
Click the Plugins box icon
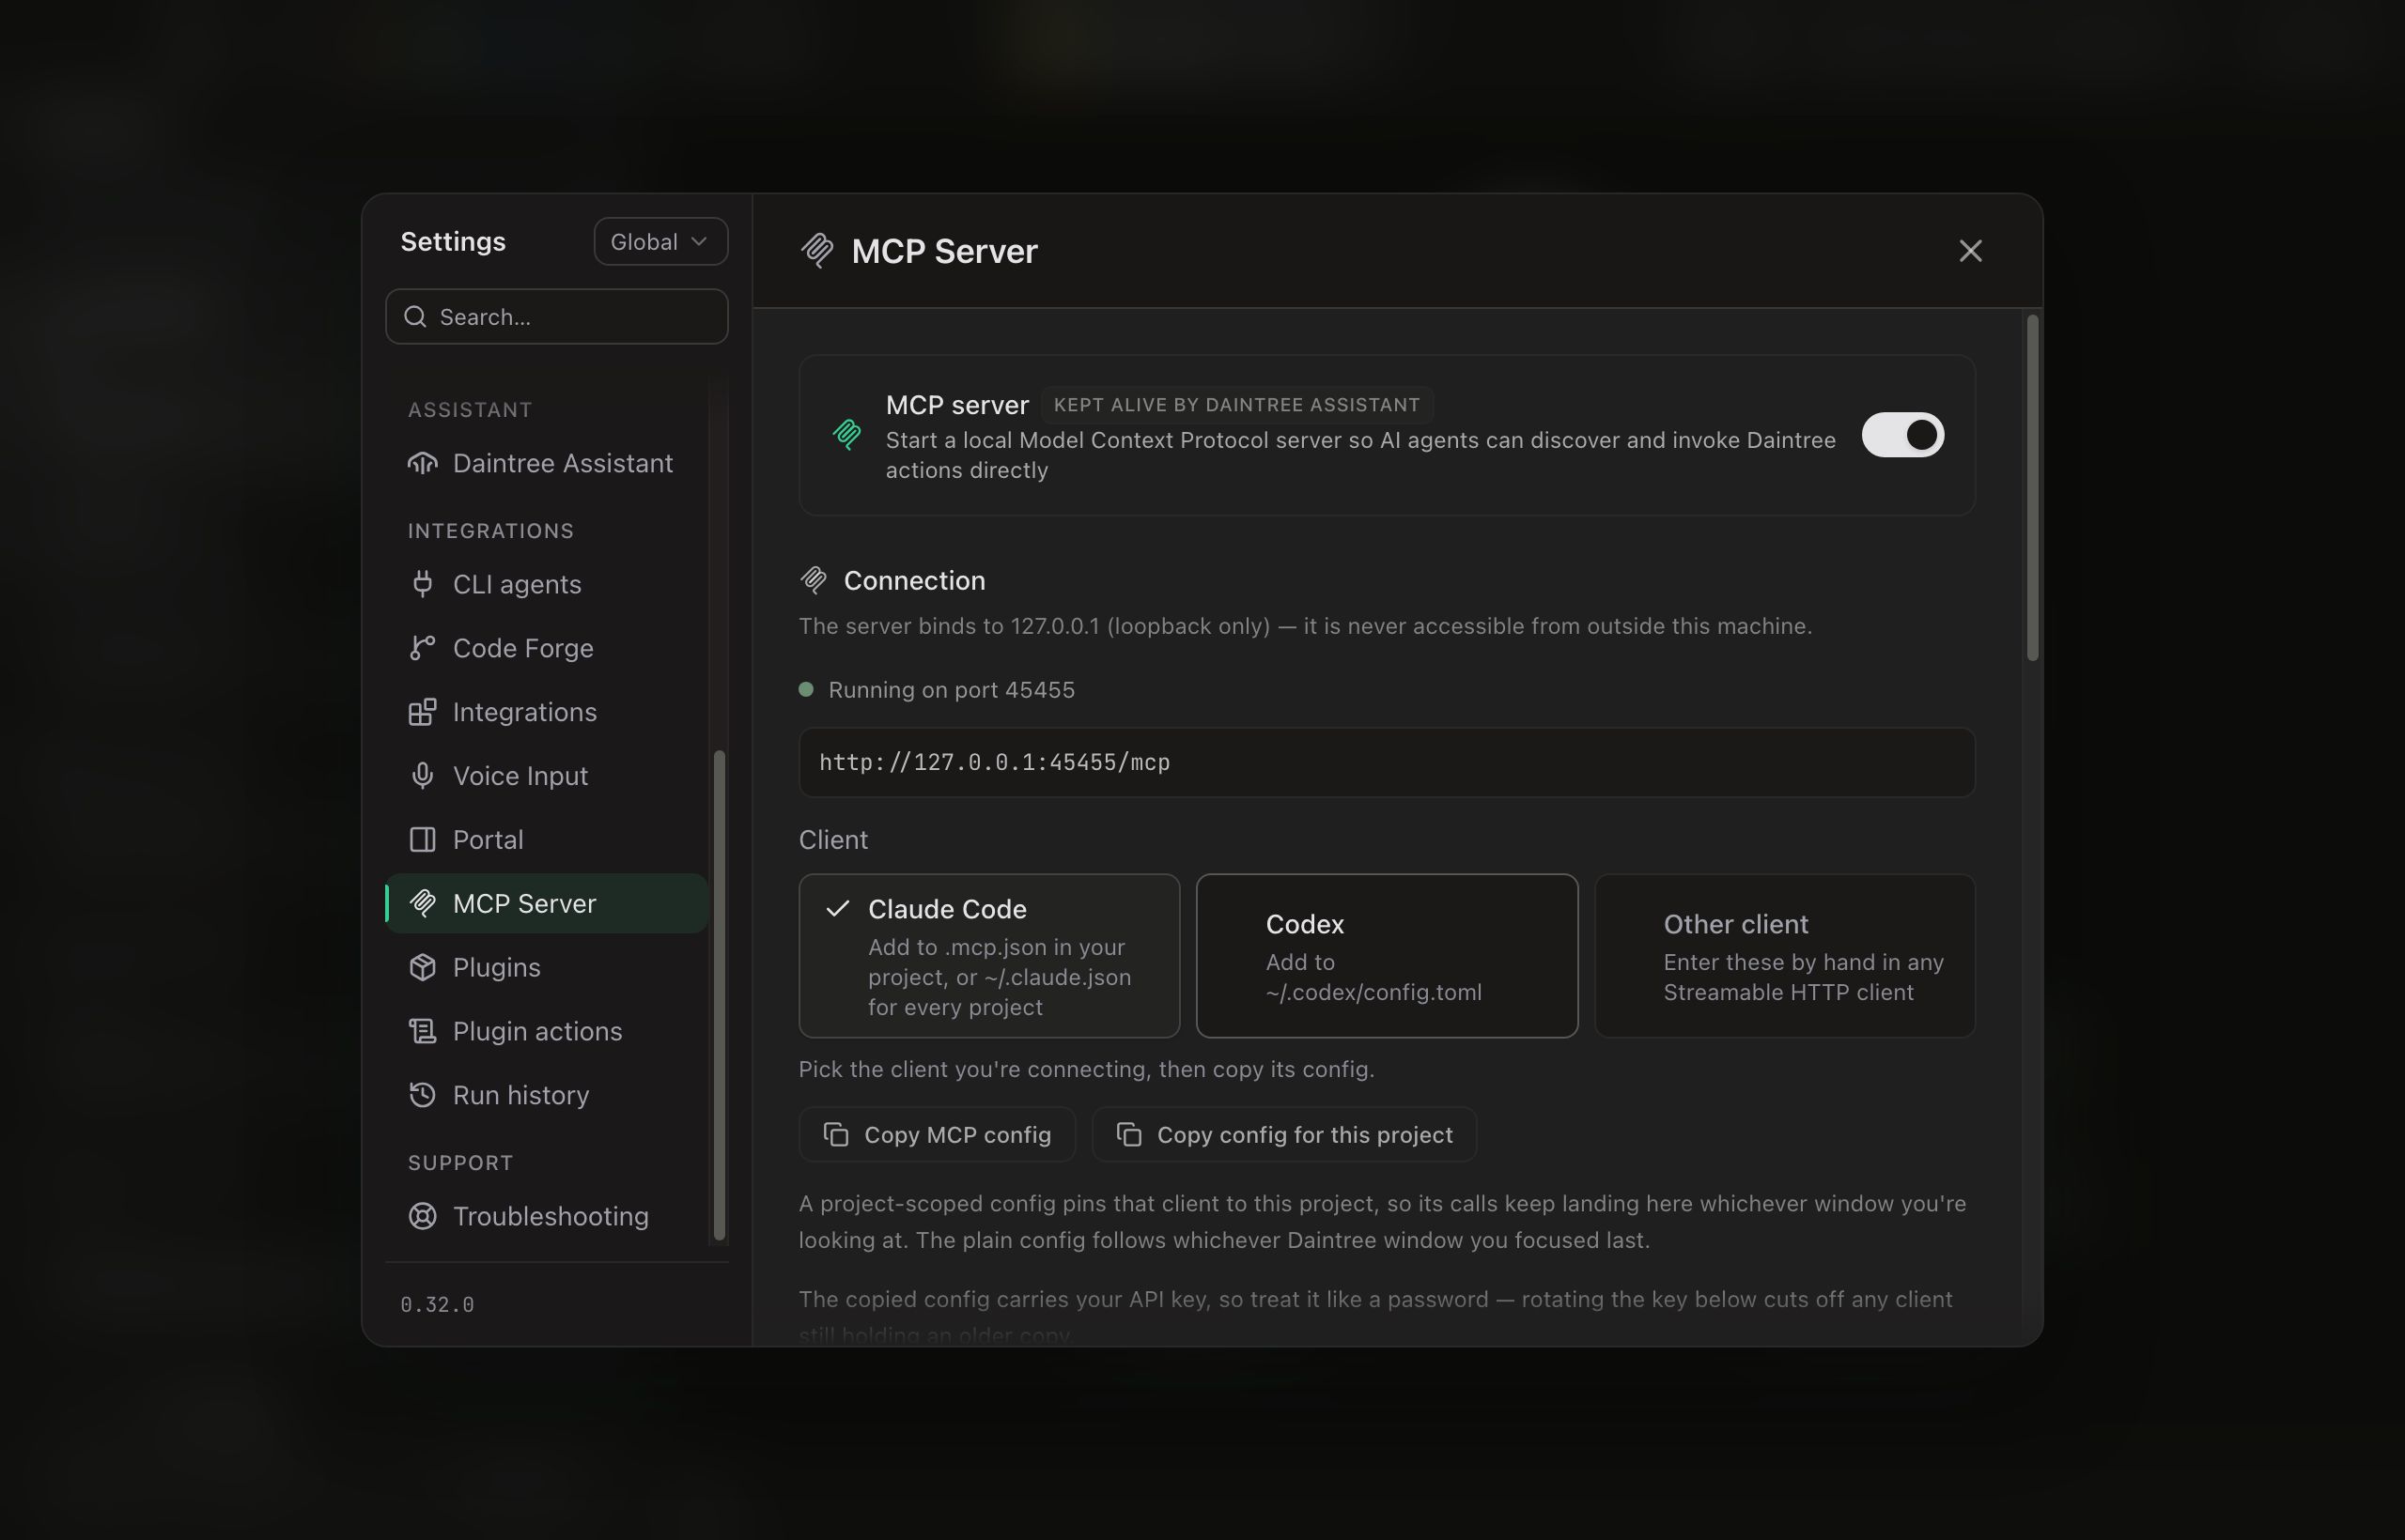[422, 967]
